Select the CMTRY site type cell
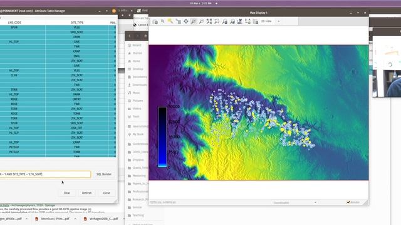The image size is (401, 225). click(x=76, y=99)
